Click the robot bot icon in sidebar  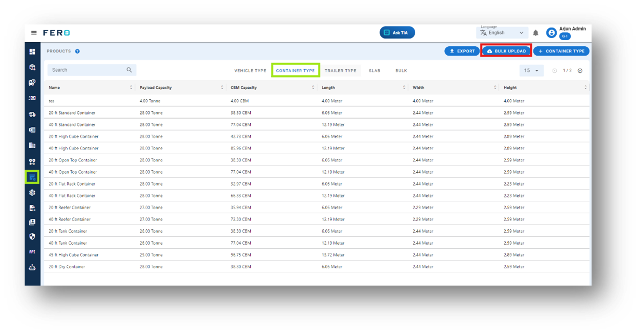tap(32, 267)
